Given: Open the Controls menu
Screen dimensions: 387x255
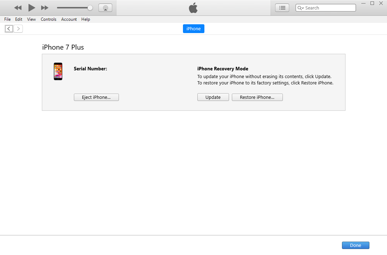Looking at the screenshot, I should [x=49, y=19].
